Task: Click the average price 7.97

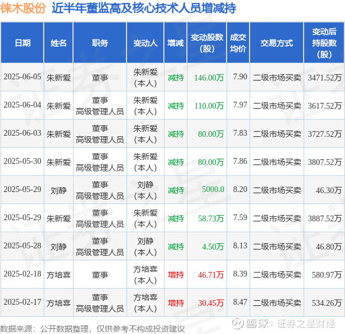Action: (240, 105)
